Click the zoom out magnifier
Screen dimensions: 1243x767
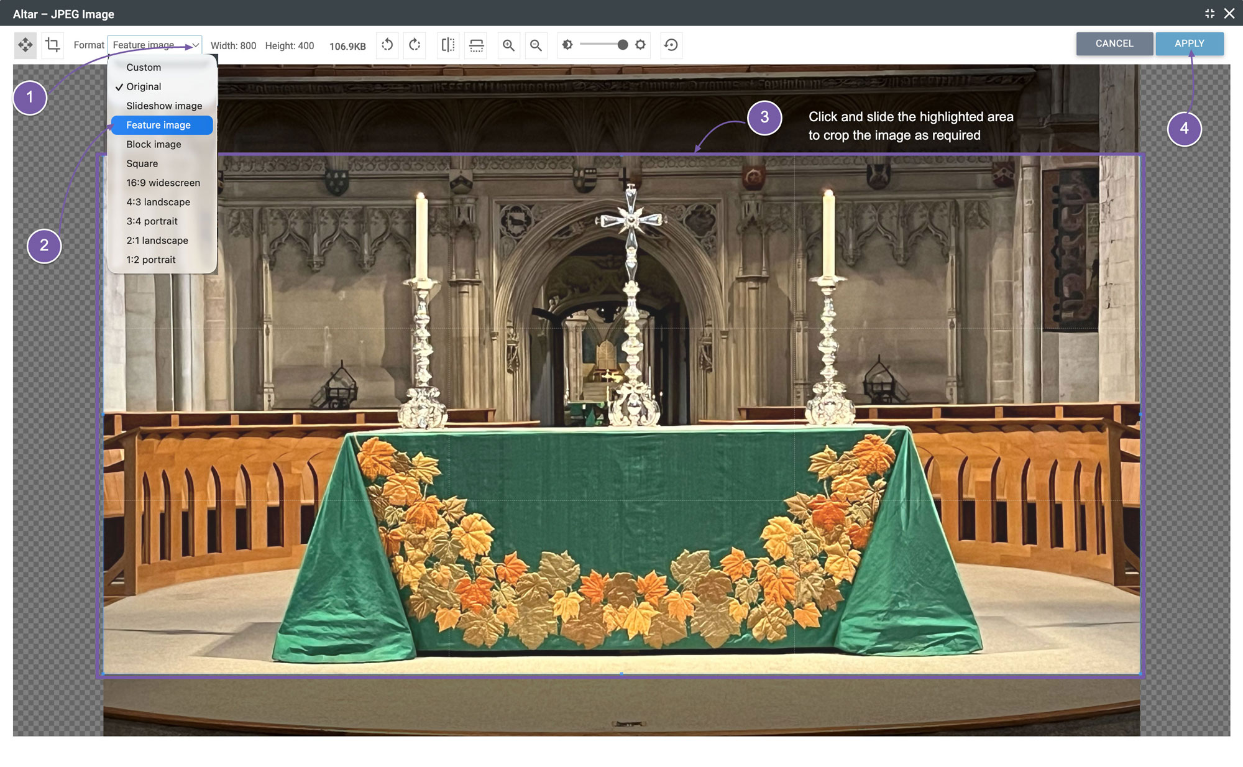(x=536, y=45)
